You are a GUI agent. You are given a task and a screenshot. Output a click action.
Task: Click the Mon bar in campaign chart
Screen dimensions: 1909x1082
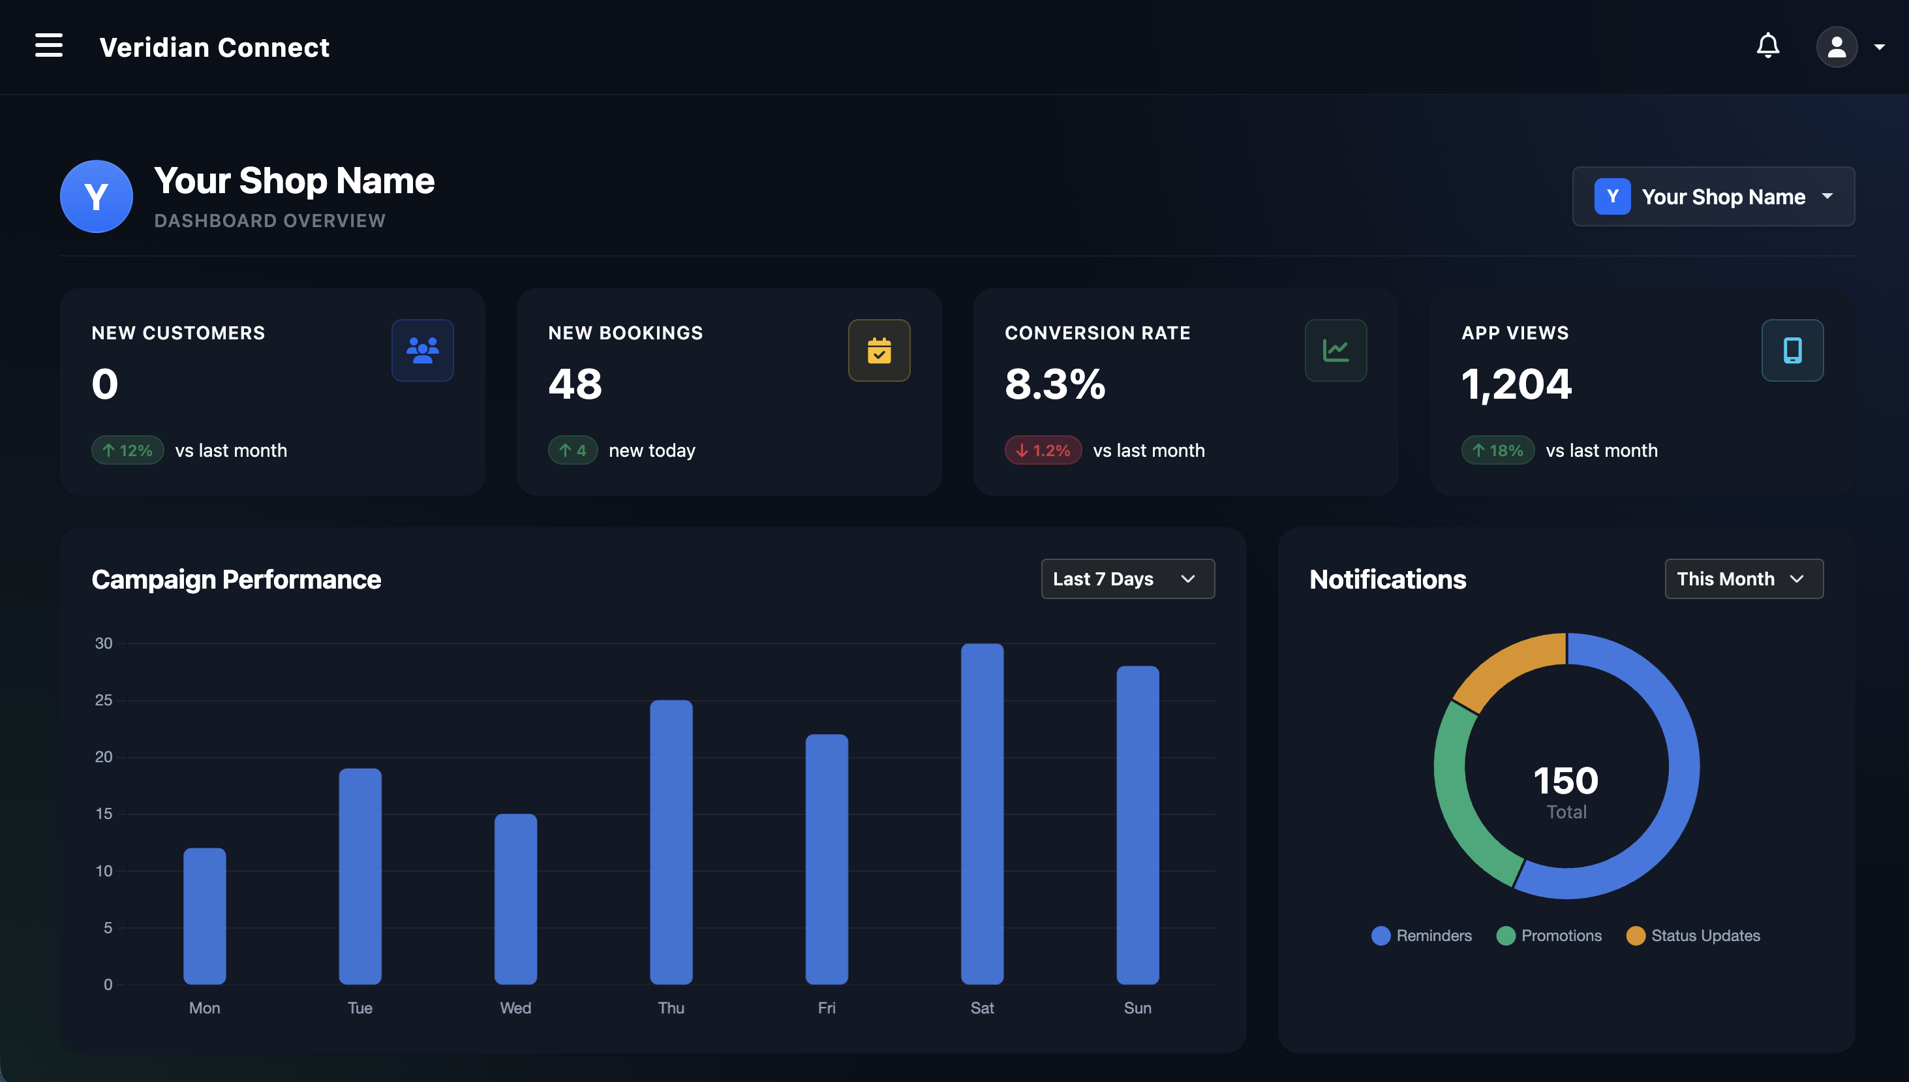pyautogui.click(x=204, y=916)
